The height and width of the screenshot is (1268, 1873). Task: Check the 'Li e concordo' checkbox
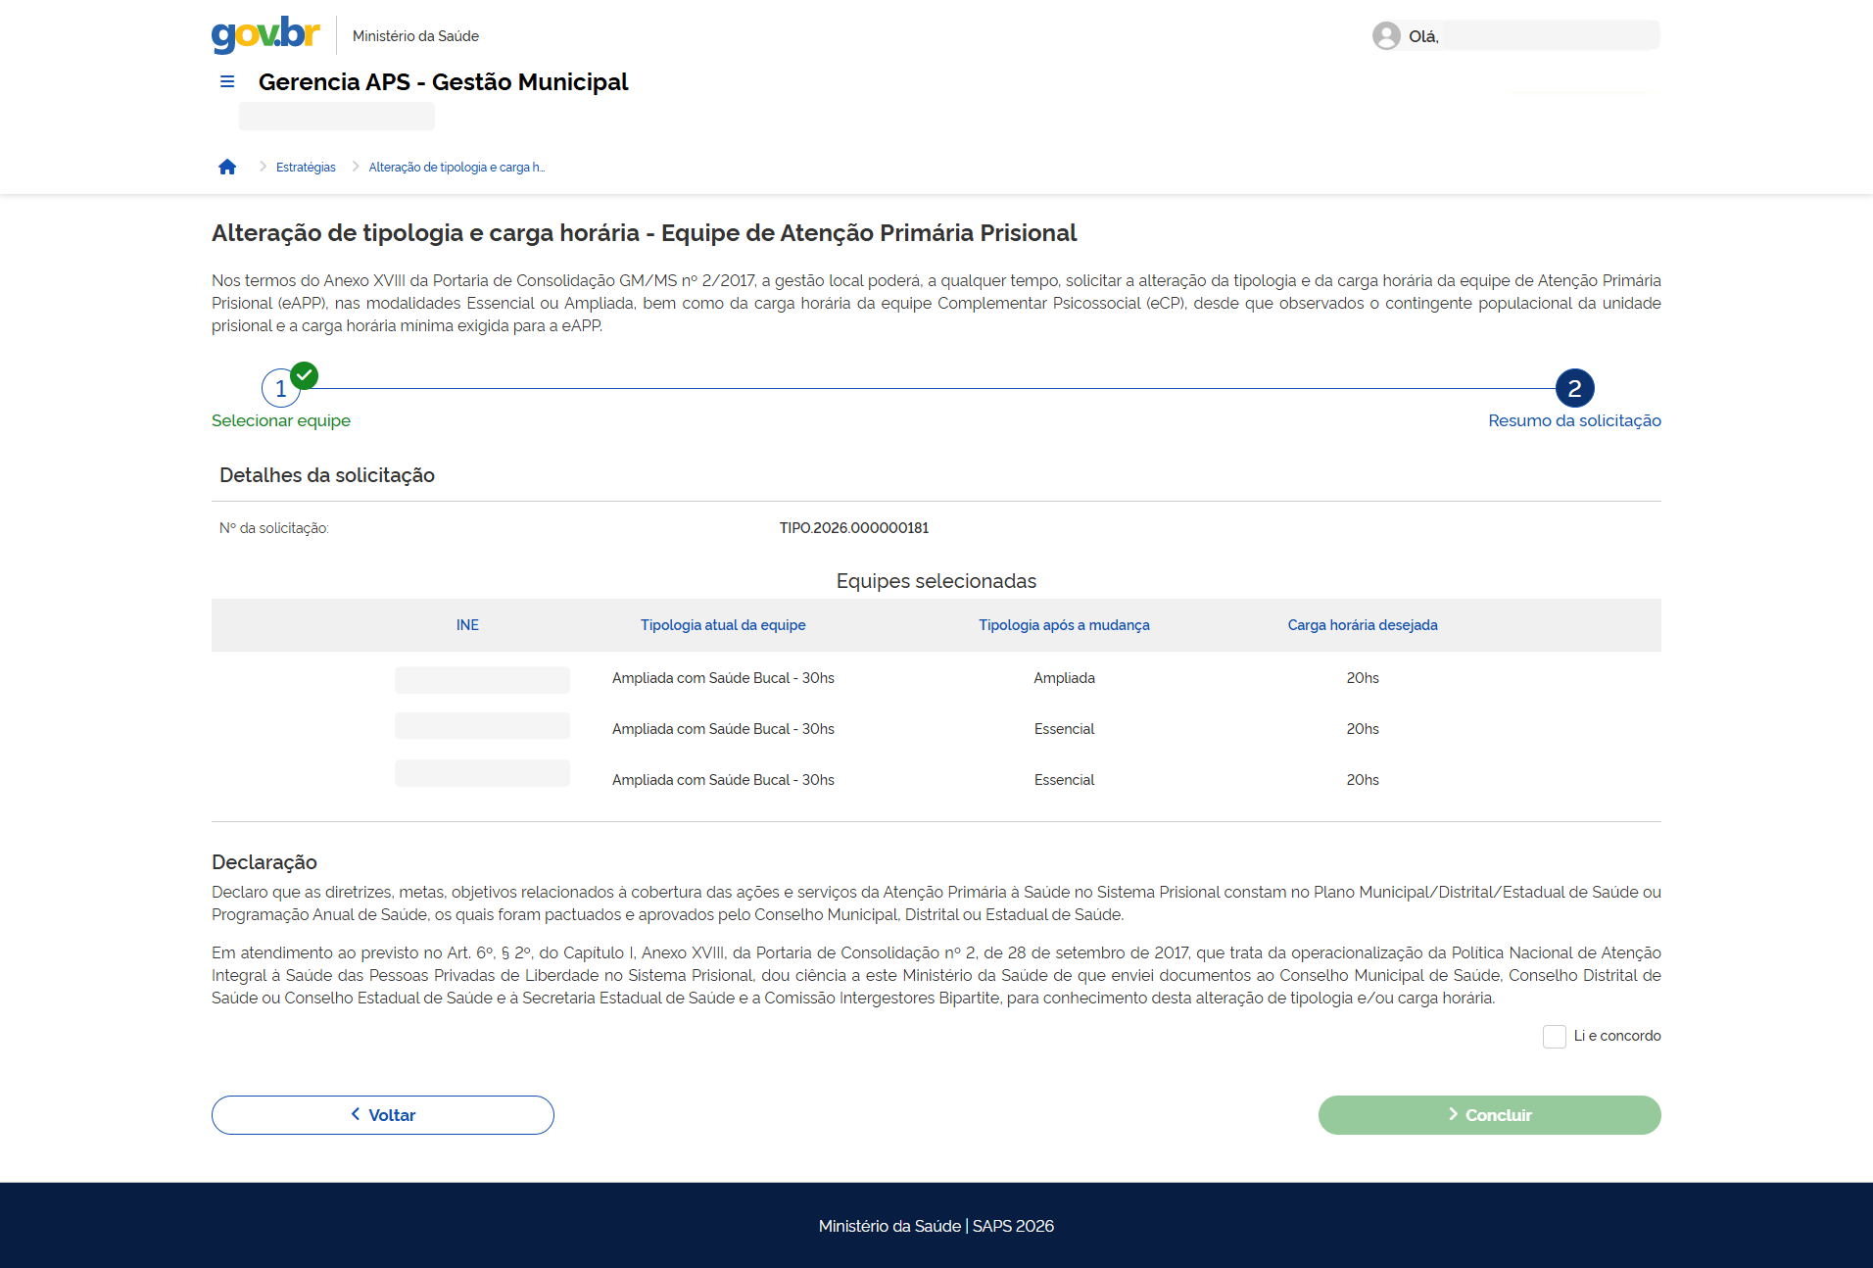pos(1554,1037)
